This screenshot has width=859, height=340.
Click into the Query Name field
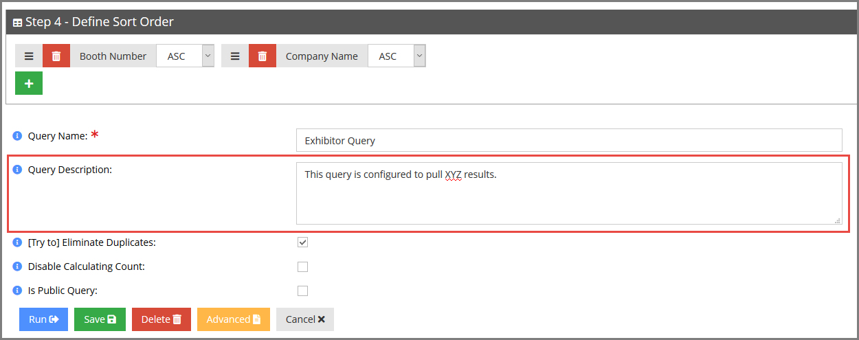569,140
